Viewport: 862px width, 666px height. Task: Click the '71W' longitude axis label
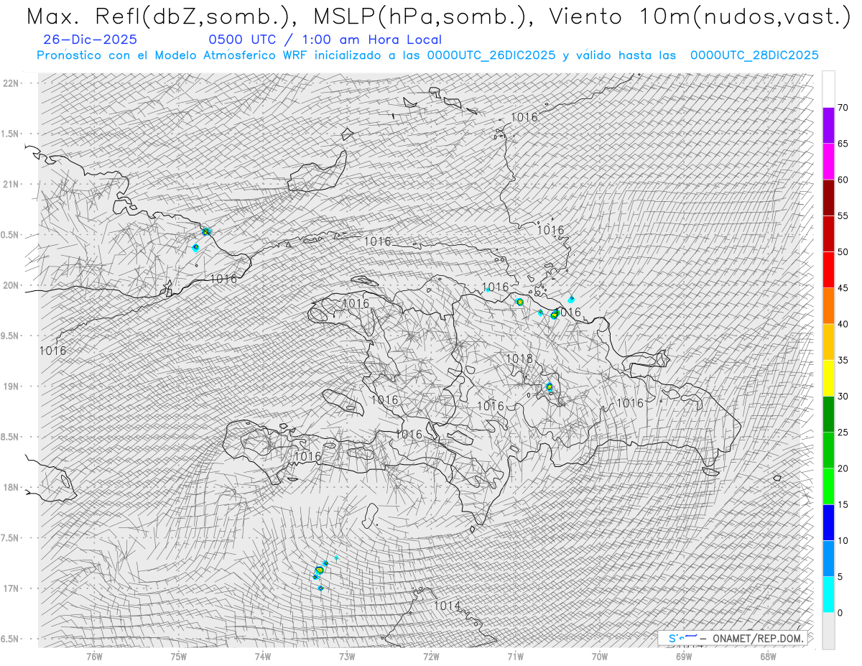(x=515, y=656)
